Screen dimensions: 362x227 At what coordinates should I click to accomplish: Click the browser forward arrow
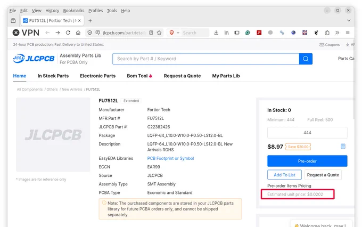tap(57, 33)
